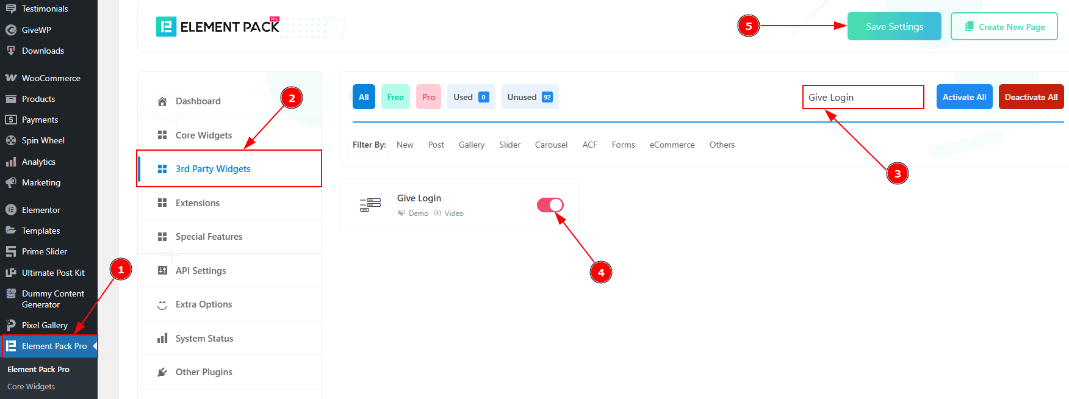Open Analytics menu in sidebar
Screen dimensions: 1069x399
coord(49,162)
